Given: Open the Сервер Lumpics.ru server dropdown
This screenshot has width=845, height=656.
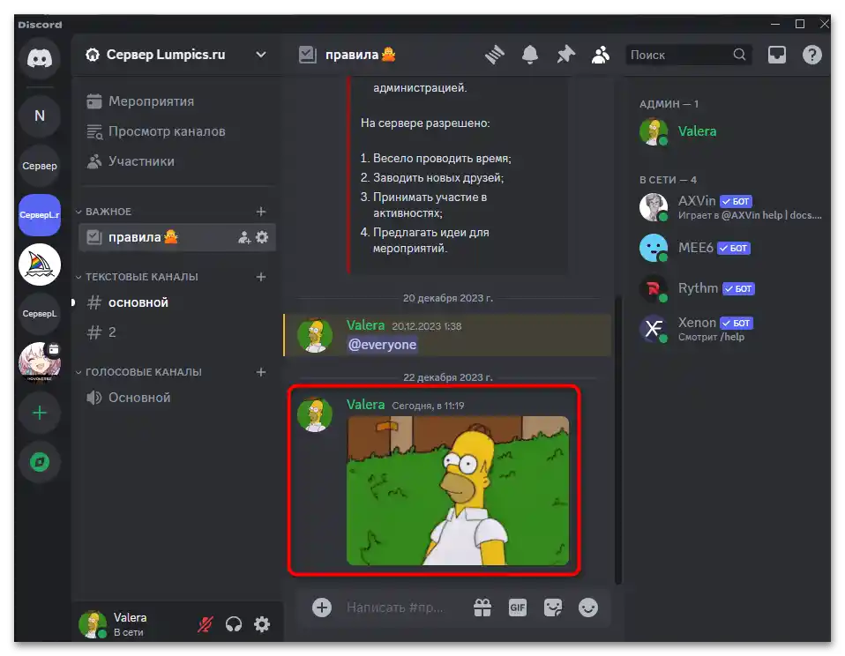Looking at the screenshot, I should point(175,54).
